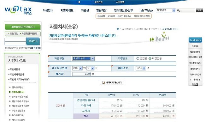Click the green 회원접속(공인인증서) button
The width and height of the screenshot is (205, 122).
pos(23,27)
